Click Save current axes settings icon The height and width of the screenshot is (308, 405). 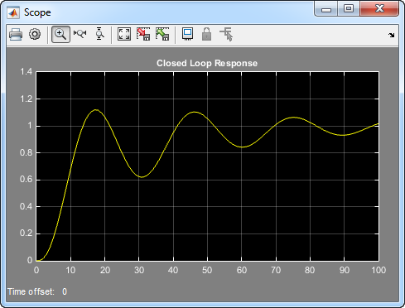coord(143,34)
